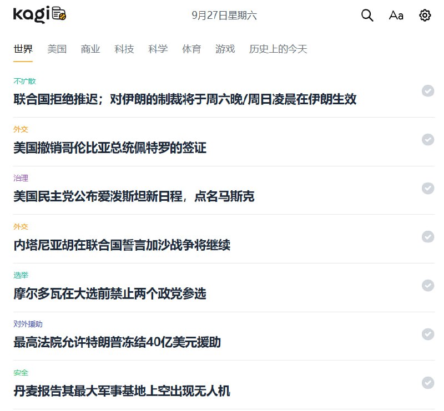Viewport: 444px width, 411px height.
Task: Open the 历史上的今天 tab
Action: pos(279,49)
